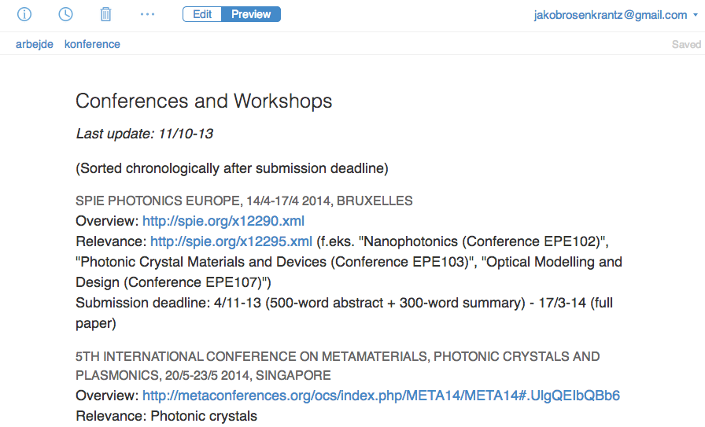Switch to Edit mode

[x=202, y=14]
